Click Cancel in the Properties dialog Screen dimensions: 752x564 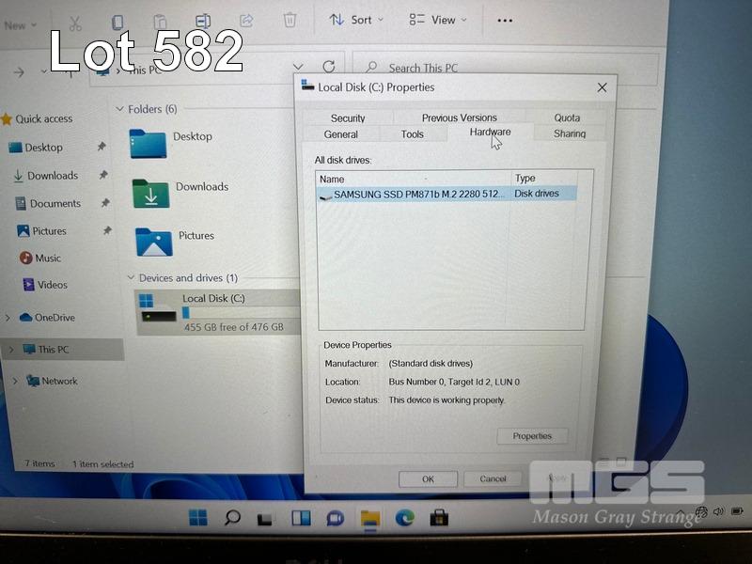click(x=493, y=478)
